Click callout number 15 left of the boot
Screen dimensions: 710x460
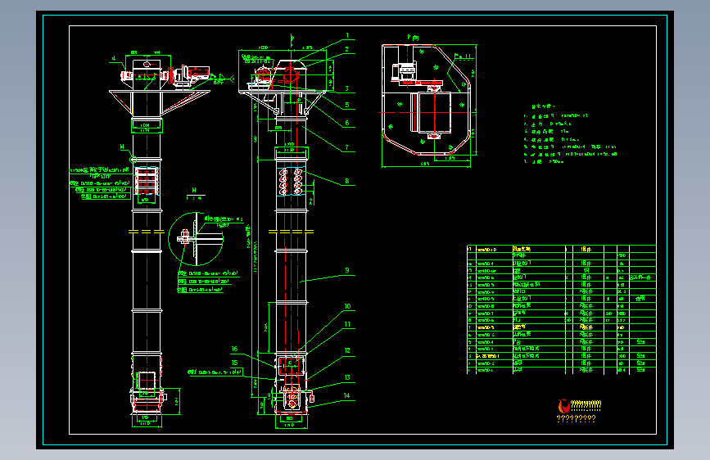click(x=234, y=363)
